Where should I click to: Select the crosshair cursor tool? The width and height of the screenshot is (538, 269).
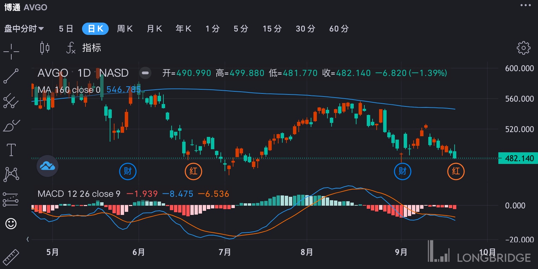11,51
